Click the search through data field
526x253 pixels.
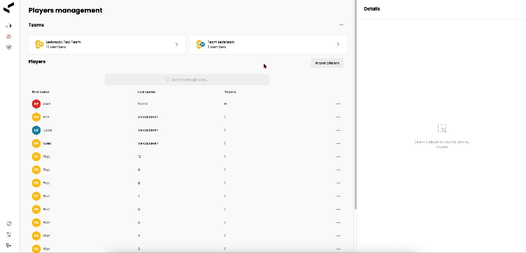point(187,80)
